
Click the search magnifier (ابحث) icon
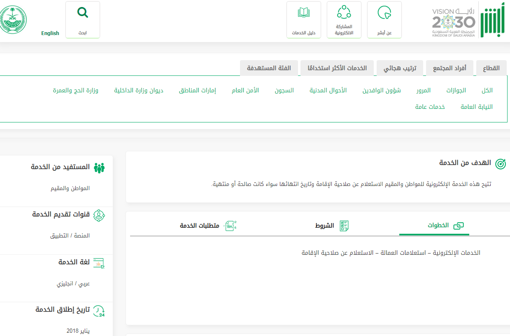[x=83, y=13]
